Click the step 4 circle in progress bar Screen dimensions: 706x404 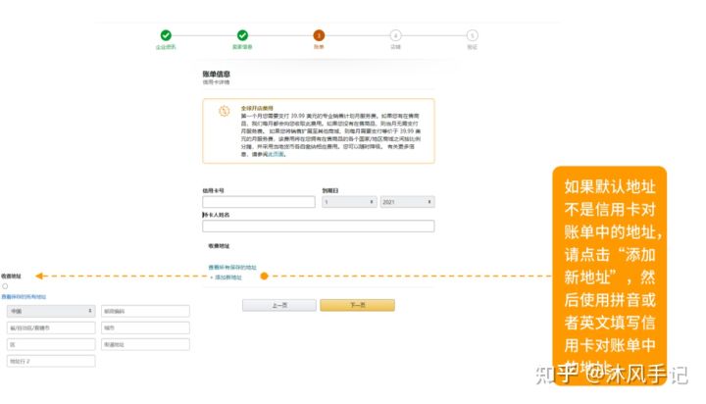[395, 35]
